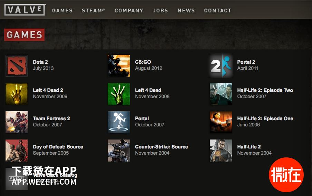The height and width of the screenshot is (196, 312).
Task: Open the Counter-Strike: Source title link
Action: 162,147
